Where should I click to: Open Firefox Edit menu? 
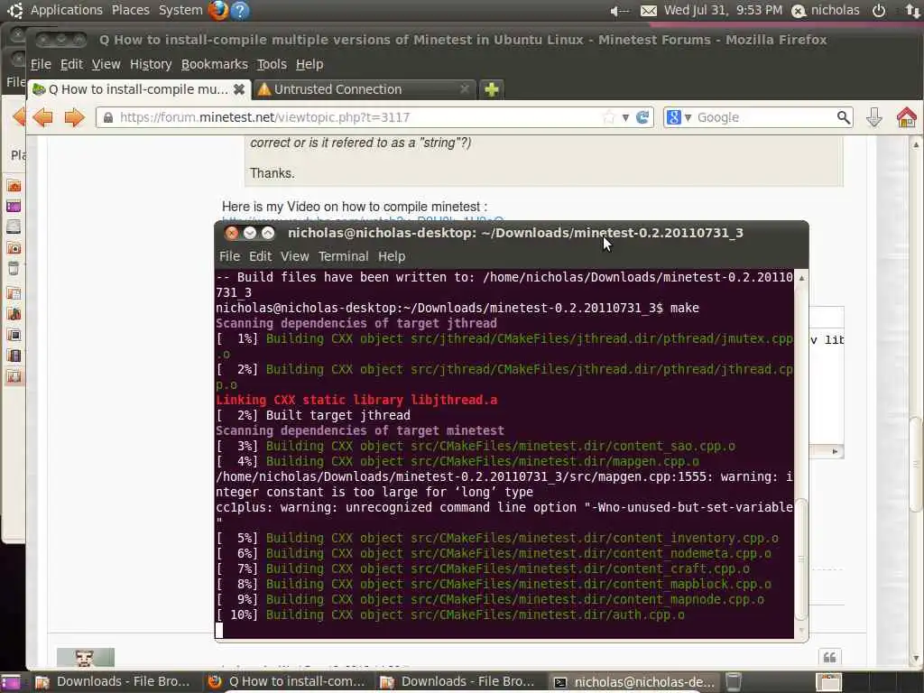click(71, 64)
